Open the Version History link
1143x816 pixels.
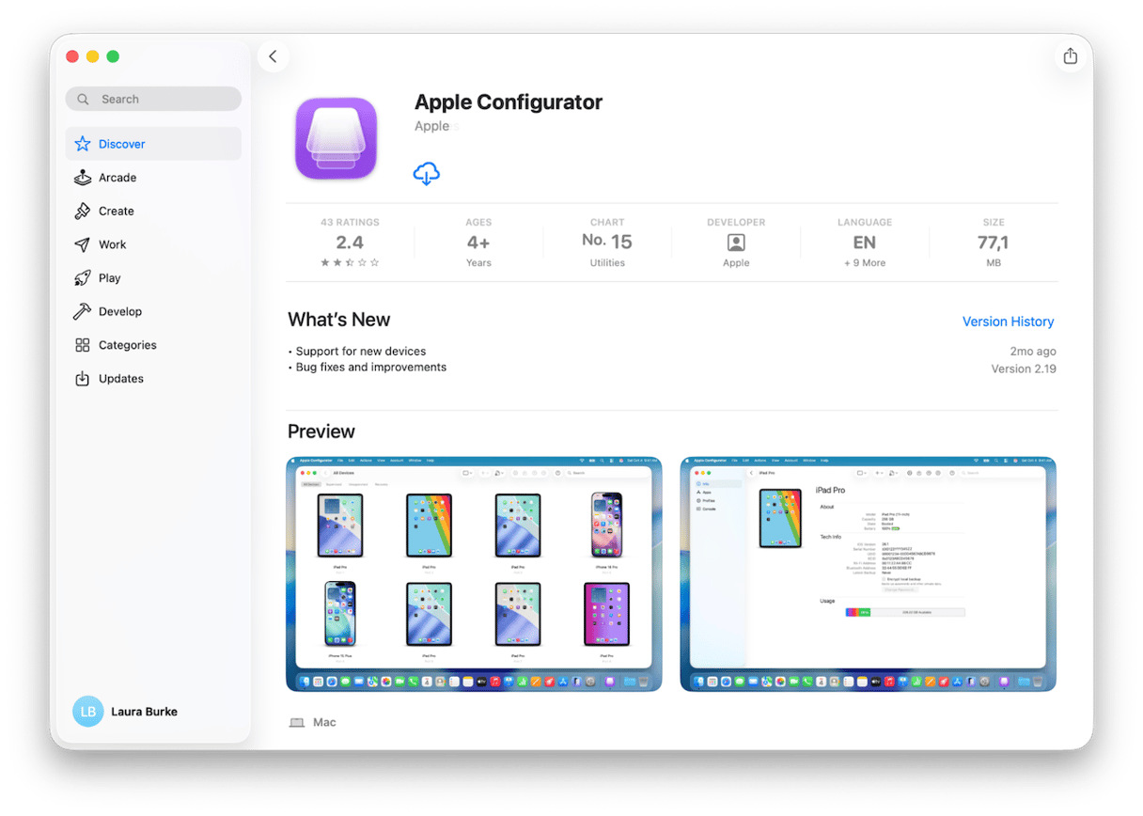(1008, 322)
